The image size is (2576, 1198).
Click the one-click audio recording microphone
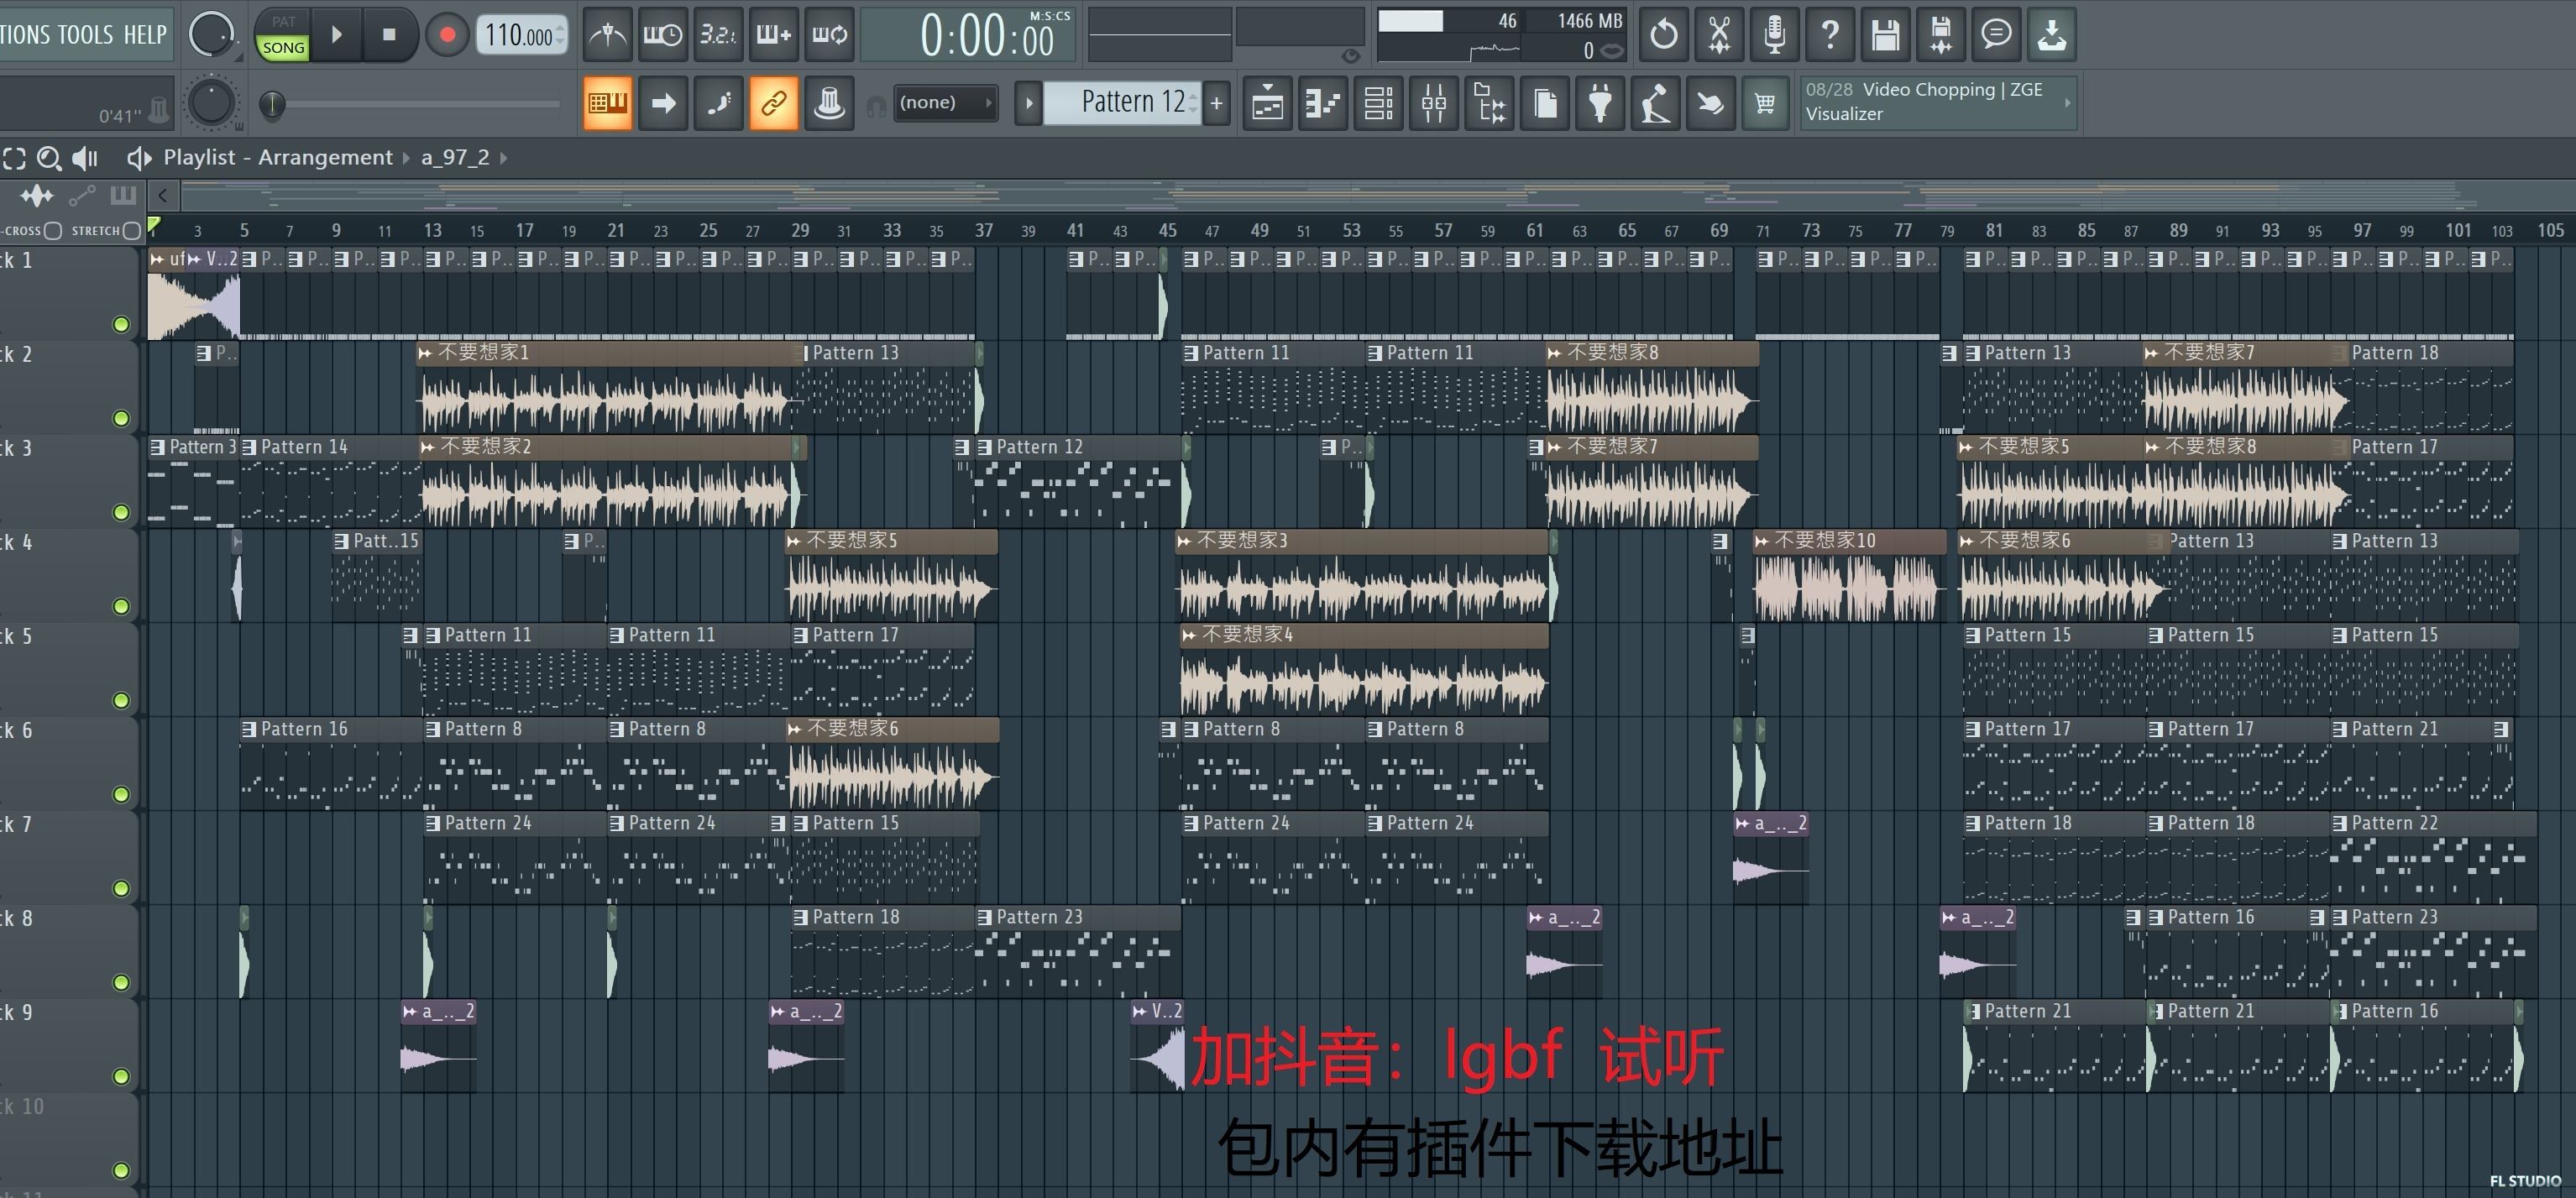pyautogui.click(x=1774, y=35)
